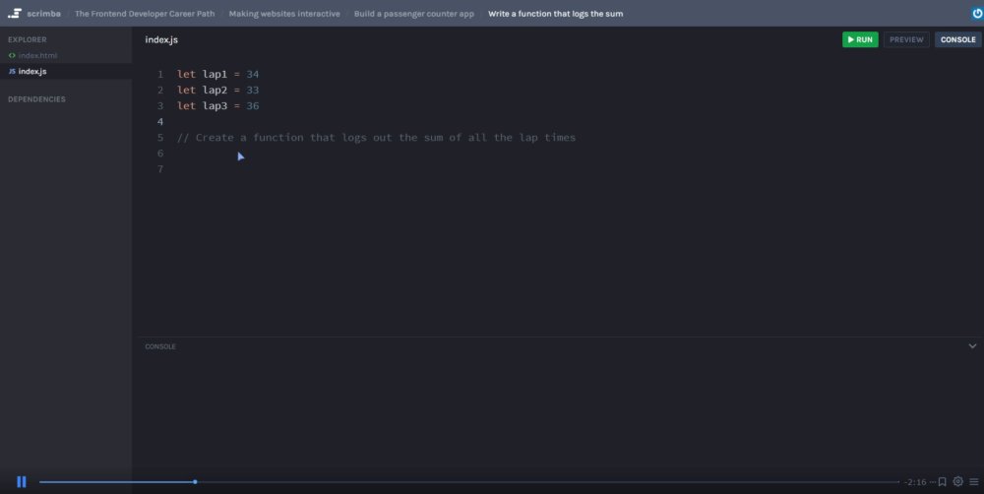The width and height of the screenshot is (984, 494).
Task: Place cursor on line 1 lap1 declaration
Action: coord(217,74)
